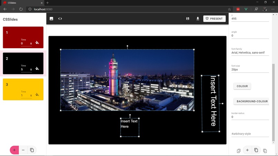Click bring-to-front icon in properties panel

coord(239,151)
